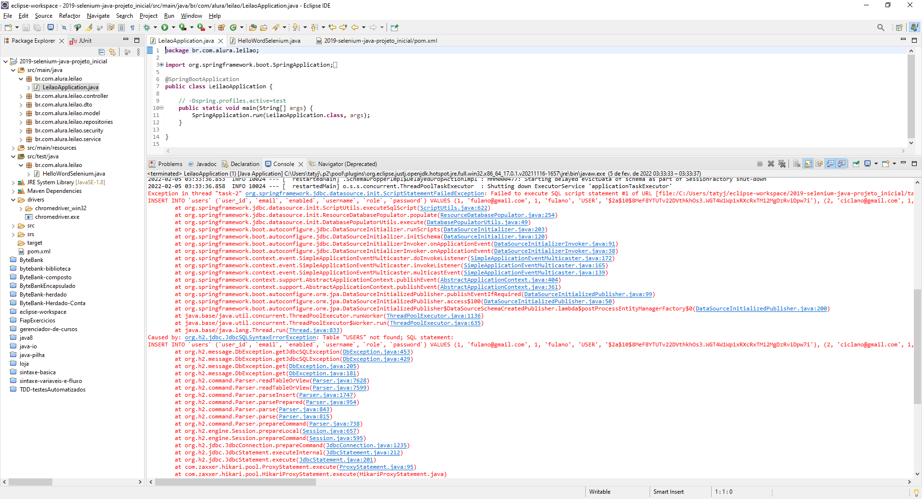Select the Java perspective icon
This screenshot has height=499, width=922.
click(x=914, y=27)
